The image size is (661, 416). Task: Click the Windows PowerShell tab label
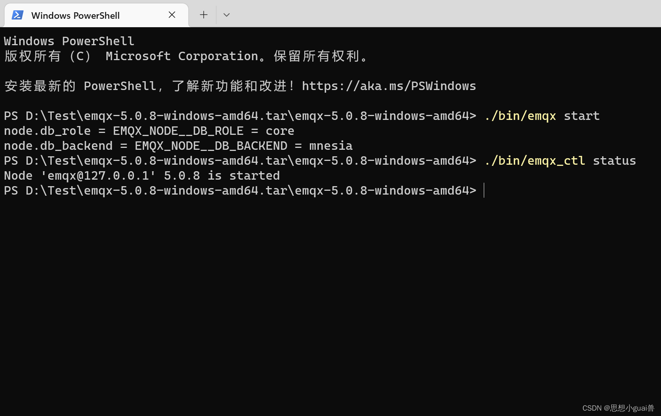[75, 15]
